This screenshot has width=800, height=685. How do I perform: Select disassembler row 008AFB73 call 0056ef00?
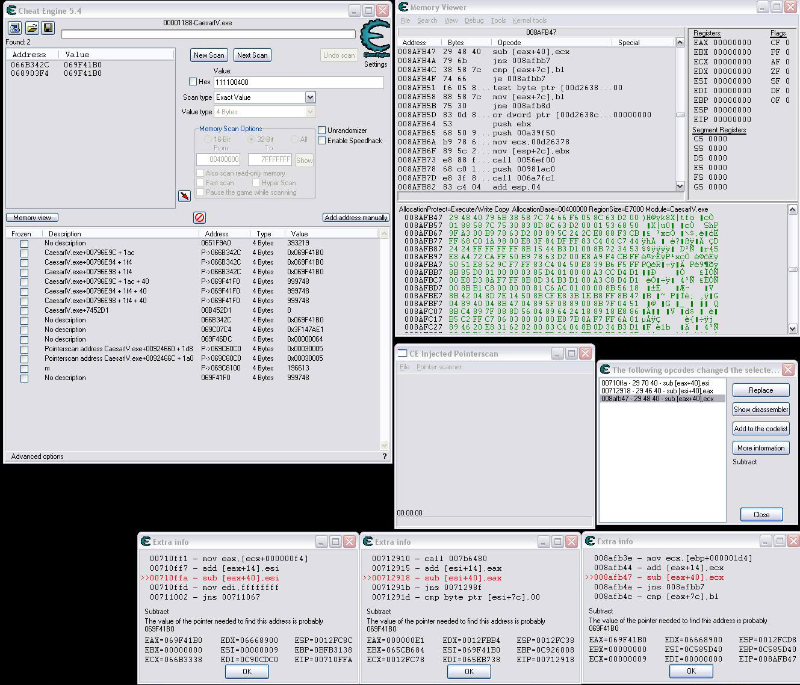pos(536,160)
